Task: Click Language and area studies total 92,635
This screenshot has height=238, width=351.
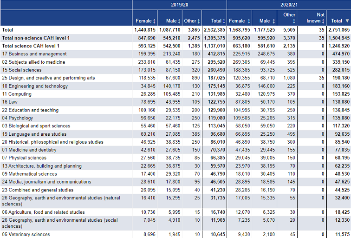Action: click(x=342, y=134)
